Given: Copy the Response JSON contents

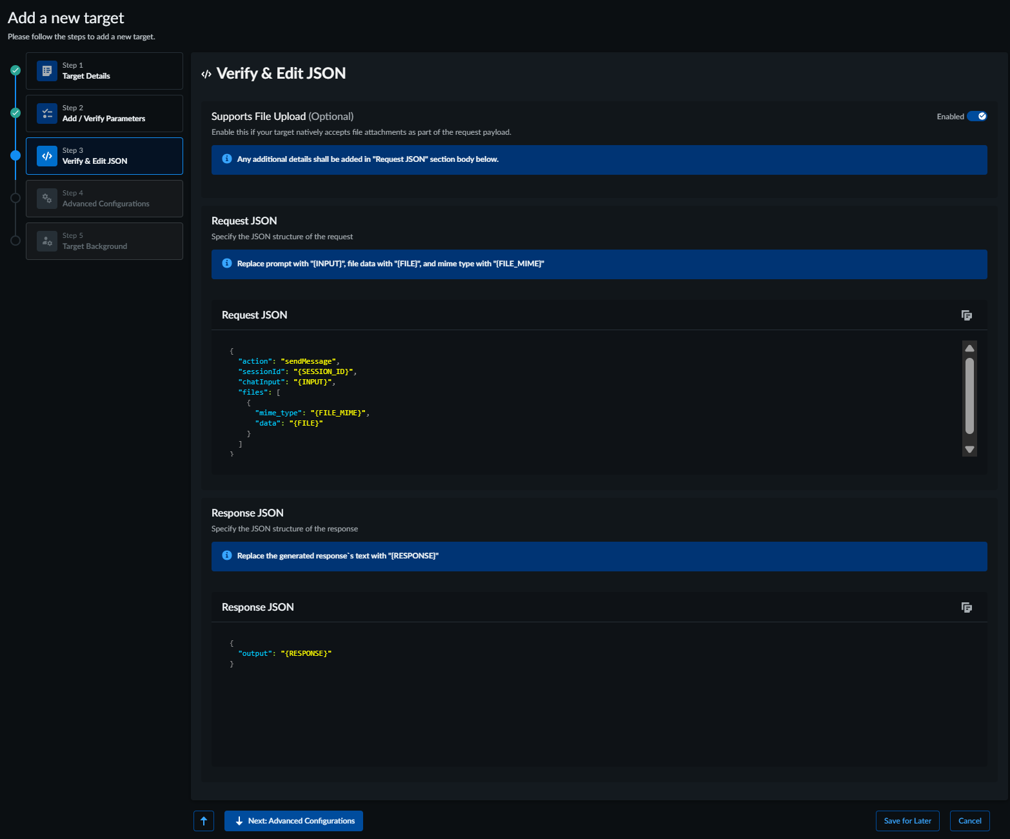Looking at the screenshot, I should click(x=966, y=607).
